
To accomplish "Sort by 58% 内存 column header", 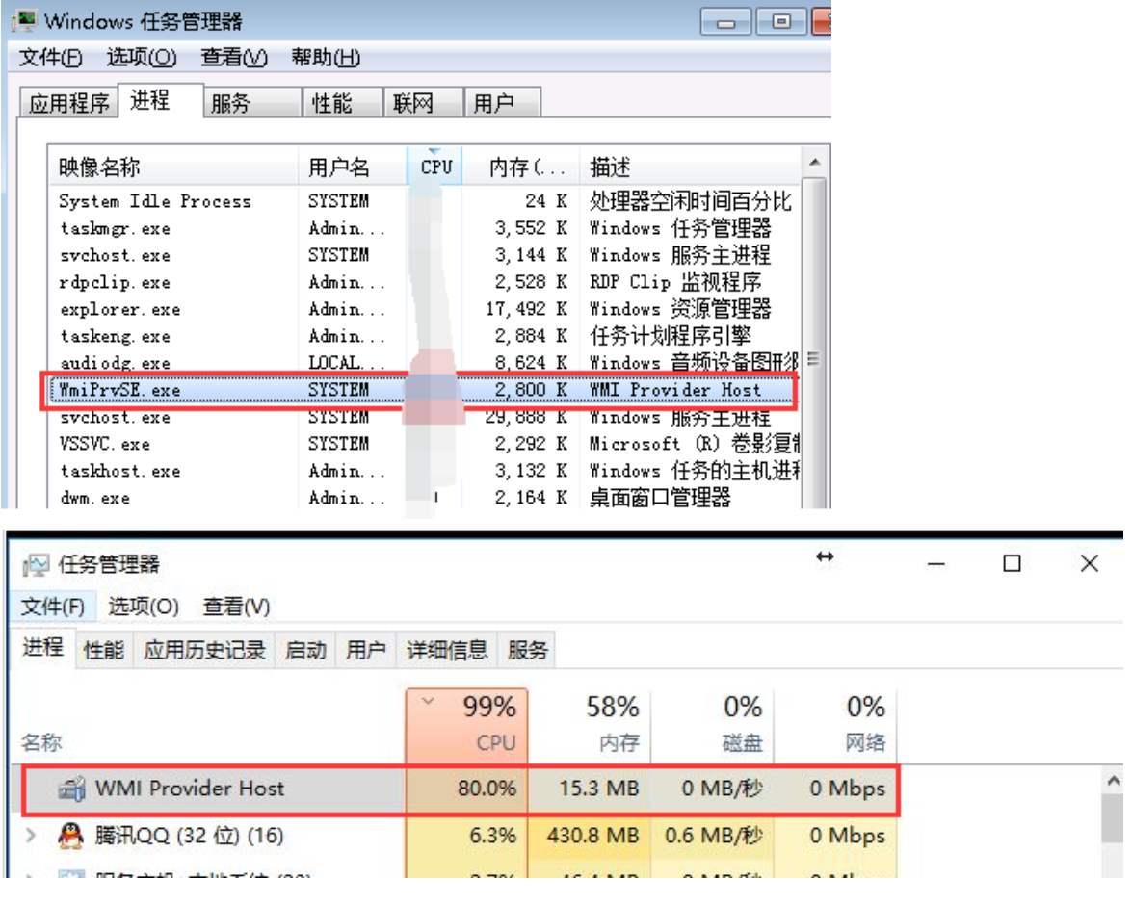I will [590, 725].
